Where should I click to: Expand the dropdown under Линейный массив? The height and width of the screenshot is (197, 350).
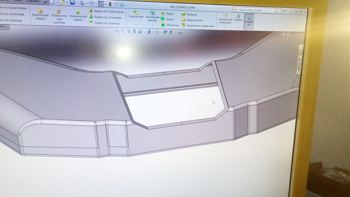tap(152, 25)
